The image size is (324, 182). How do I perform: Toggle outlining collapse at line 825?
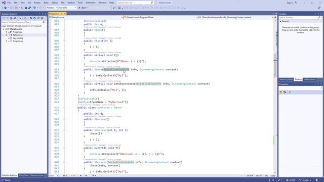[64, 108]
